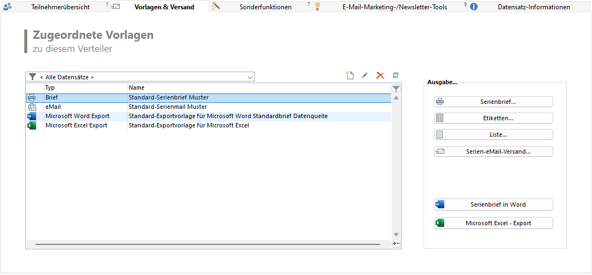The width and height of the screenshot is (592, 275).
Task: Click the Microsoft Excel - Export button
Action: click(x=493, y=223)
